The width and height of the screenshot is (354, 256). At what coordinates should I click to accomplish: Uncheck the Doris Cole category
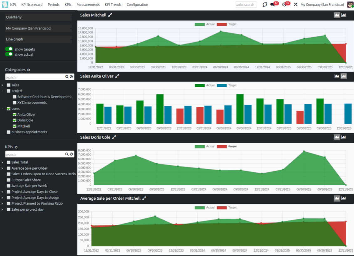pos(14,120)
